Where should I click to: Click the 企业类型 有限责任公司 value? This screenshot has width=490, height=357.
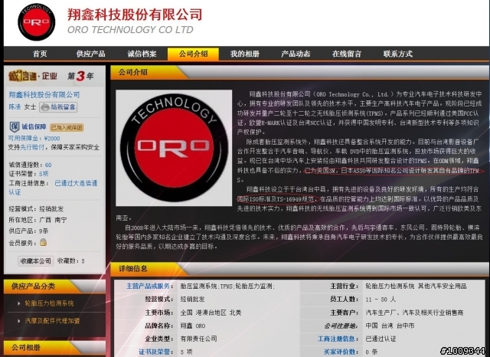[198, 339]
